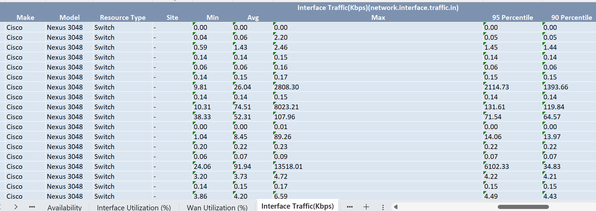596x211 pixels.
Task: Click the Resource Type column header
Action: coord(123,17)
